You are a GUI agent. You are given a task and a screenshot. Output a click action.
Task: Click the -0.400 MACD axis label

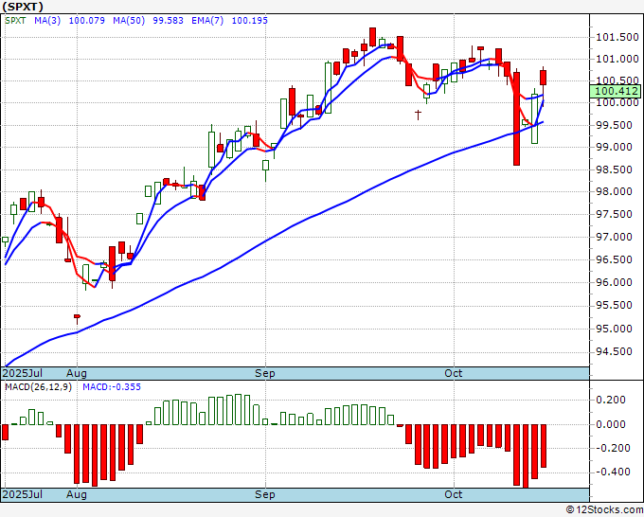pyautogui.click(x=613, y=472)
